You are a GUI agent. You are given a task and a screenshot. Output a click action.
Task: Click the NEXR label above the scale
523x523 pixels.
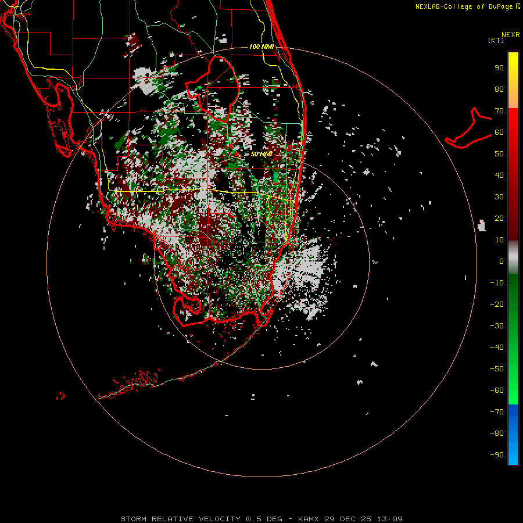tap(511, 35)
